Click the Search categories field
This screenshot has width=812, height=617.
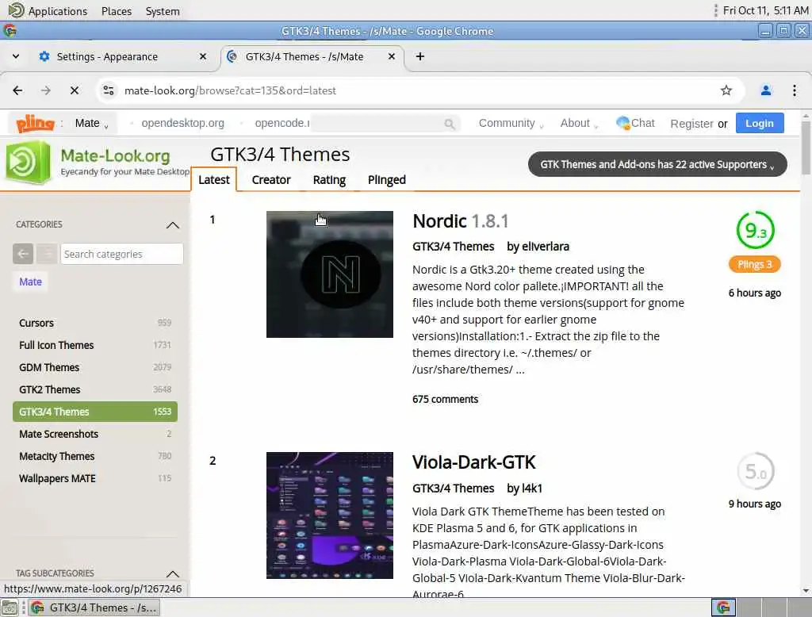121,254
